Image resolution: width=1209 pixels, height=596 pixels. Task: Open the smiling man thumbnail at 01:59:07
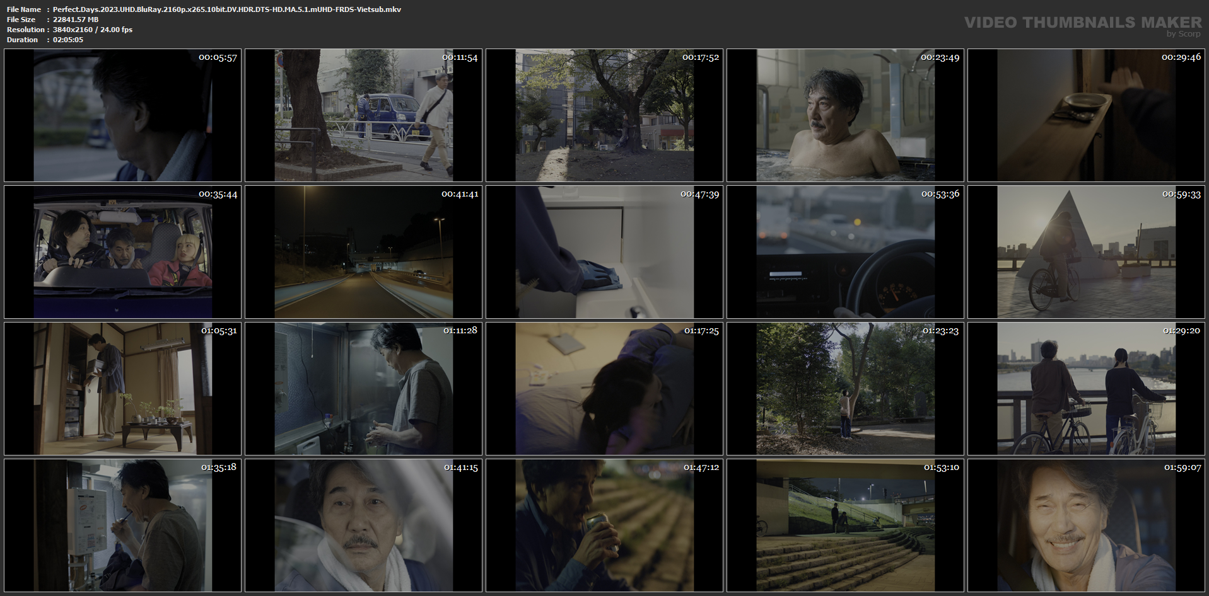point(1086,525)
